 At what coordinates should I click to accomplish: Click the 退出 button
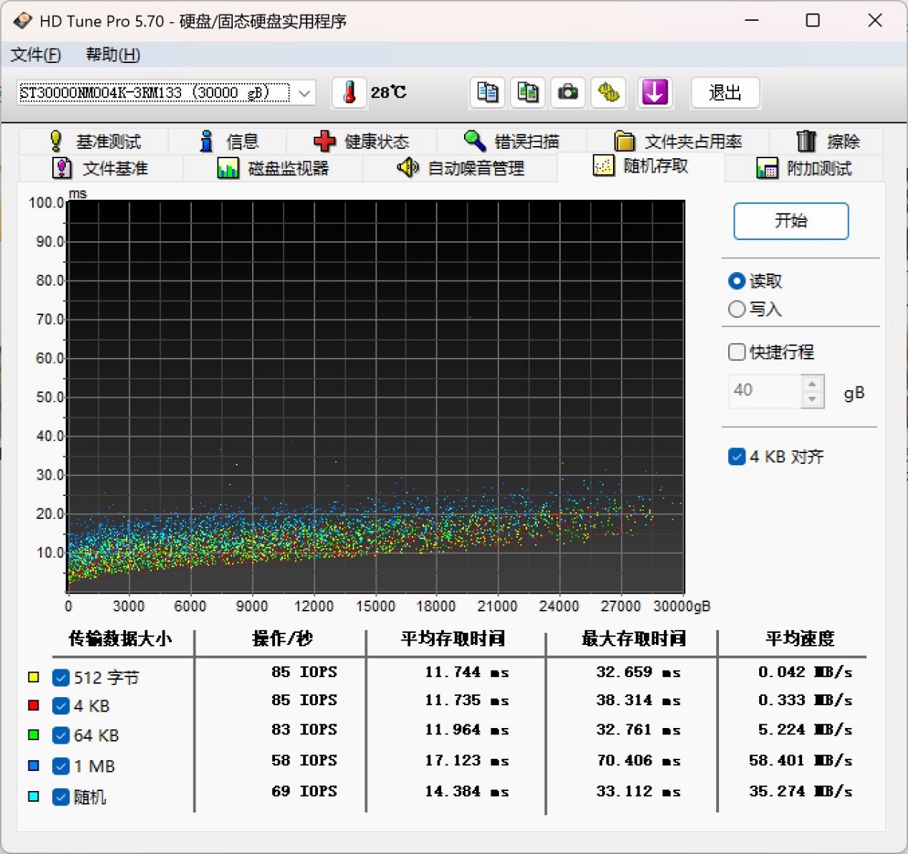coord(725,93)
